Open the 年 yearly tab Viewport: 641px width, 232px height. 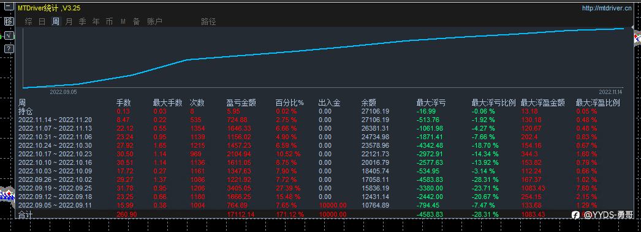click(96, 21)
